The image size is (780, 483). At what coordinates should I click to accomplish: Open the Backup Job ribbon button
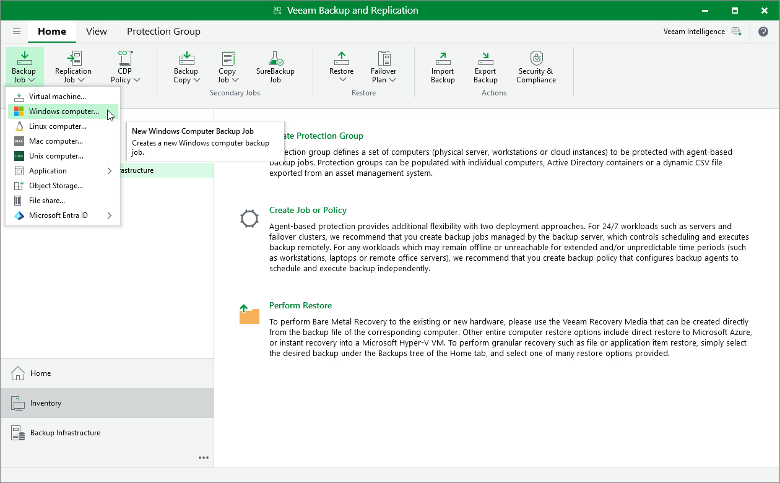click(x=24, y=67)
